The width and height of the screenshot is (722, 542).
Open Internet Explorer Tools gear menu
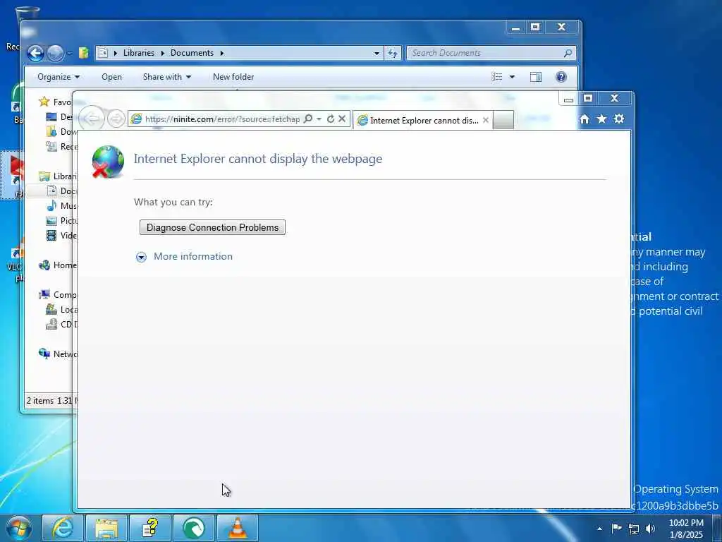(x=619, y=119)
